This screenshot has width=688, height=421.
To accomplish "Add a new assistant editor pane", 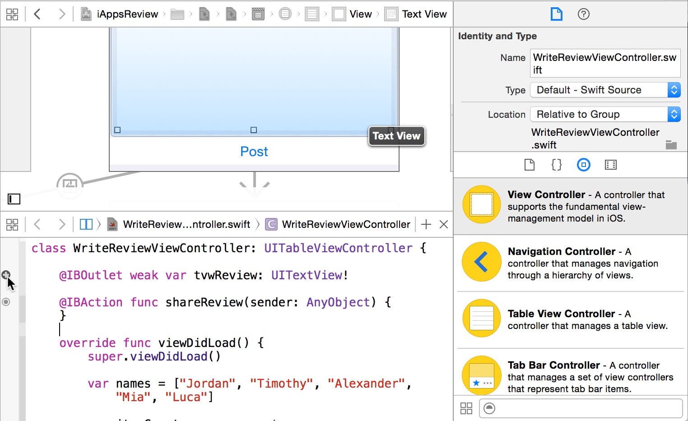I will tap(426, 224).
